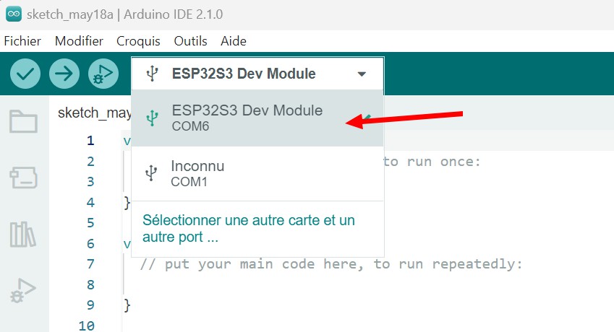Image resolution: width=614 pixels, height=332 pixels.
Task: Open the Croquis menu
Action: coord(138,41)
